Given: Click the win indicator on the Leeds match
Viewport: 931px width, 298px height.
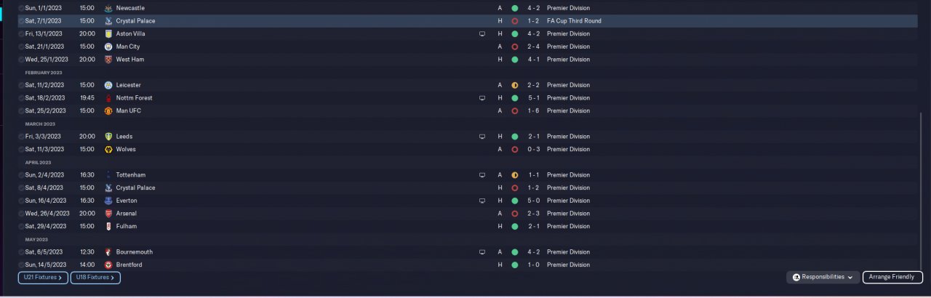Looking at the screenshot, I should 514,137.
